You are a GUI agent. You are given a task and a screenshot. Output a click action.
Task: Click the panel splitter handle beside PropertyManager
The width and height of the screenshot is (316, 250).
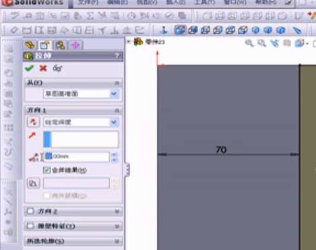pos(127,169)
